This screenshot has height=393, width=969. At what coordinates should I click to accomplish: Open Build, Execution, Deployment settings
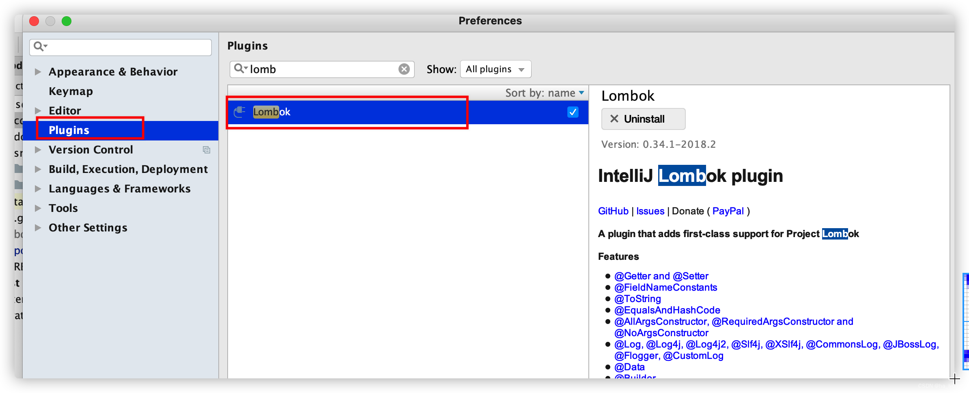point(128,169)
